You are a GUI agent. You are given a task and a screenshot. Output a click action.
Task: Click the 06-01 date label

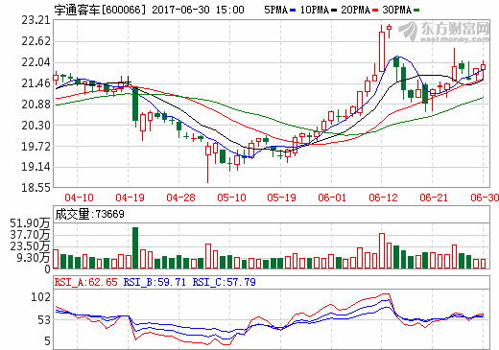coord(332,198)
